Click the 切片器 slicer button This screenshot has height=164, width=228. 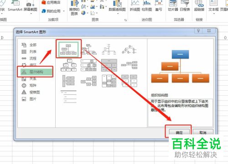(x=173, y=6)
